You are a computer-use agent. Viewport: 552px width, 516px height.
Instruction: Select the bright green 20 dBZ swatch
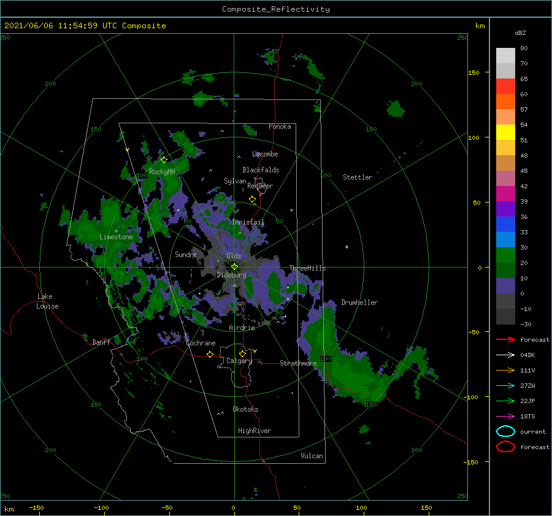click(x=505, y=255)
